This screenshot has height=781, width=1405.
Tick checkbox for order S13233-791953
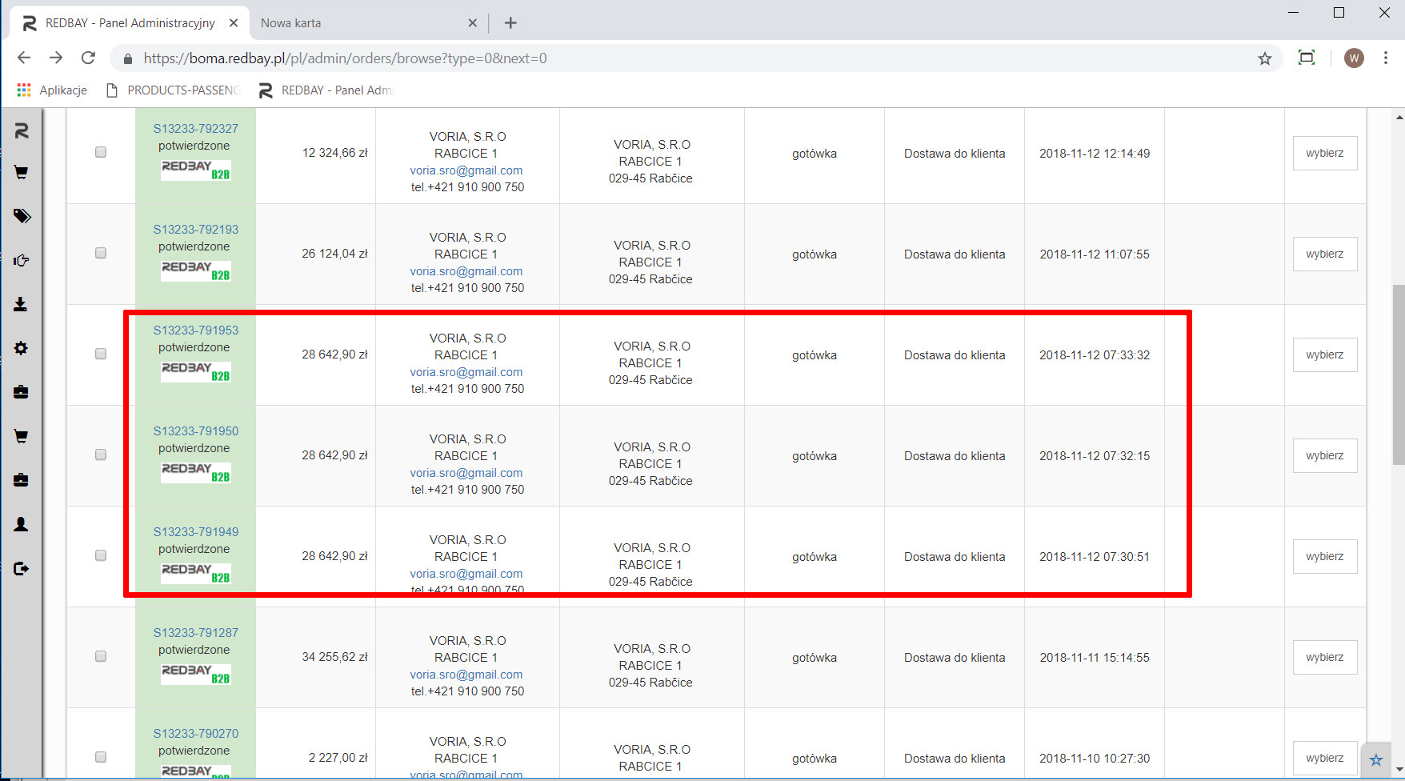(101, 354)
